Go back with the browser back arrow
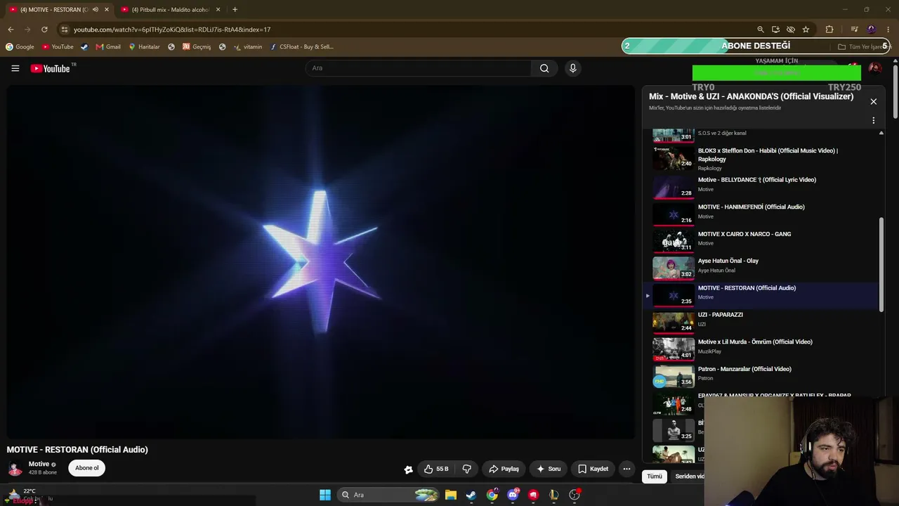 [x=11, y=30]
